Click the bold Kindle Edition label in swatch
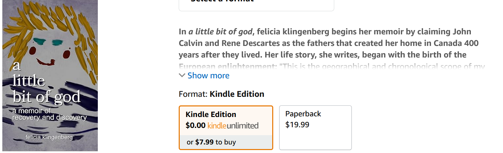This screenshot has height=153, width=503. click(x=211, y=114)
